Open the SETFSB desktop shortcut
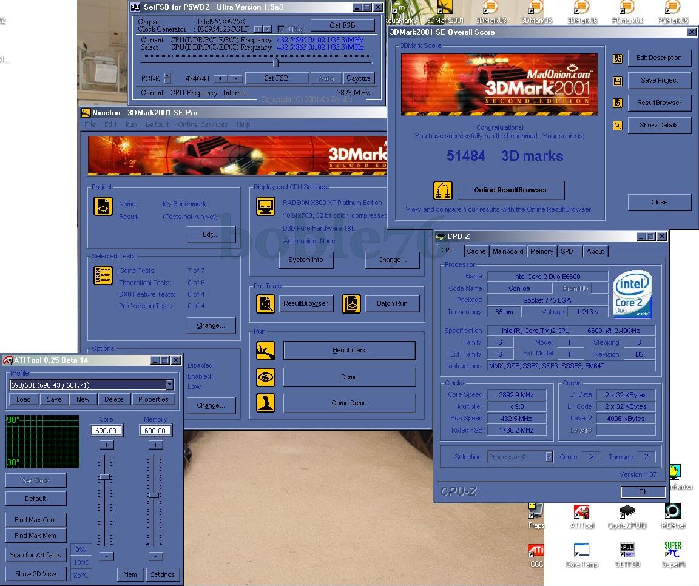The height and width of the screenshot is (586, 699). [627, 555]
